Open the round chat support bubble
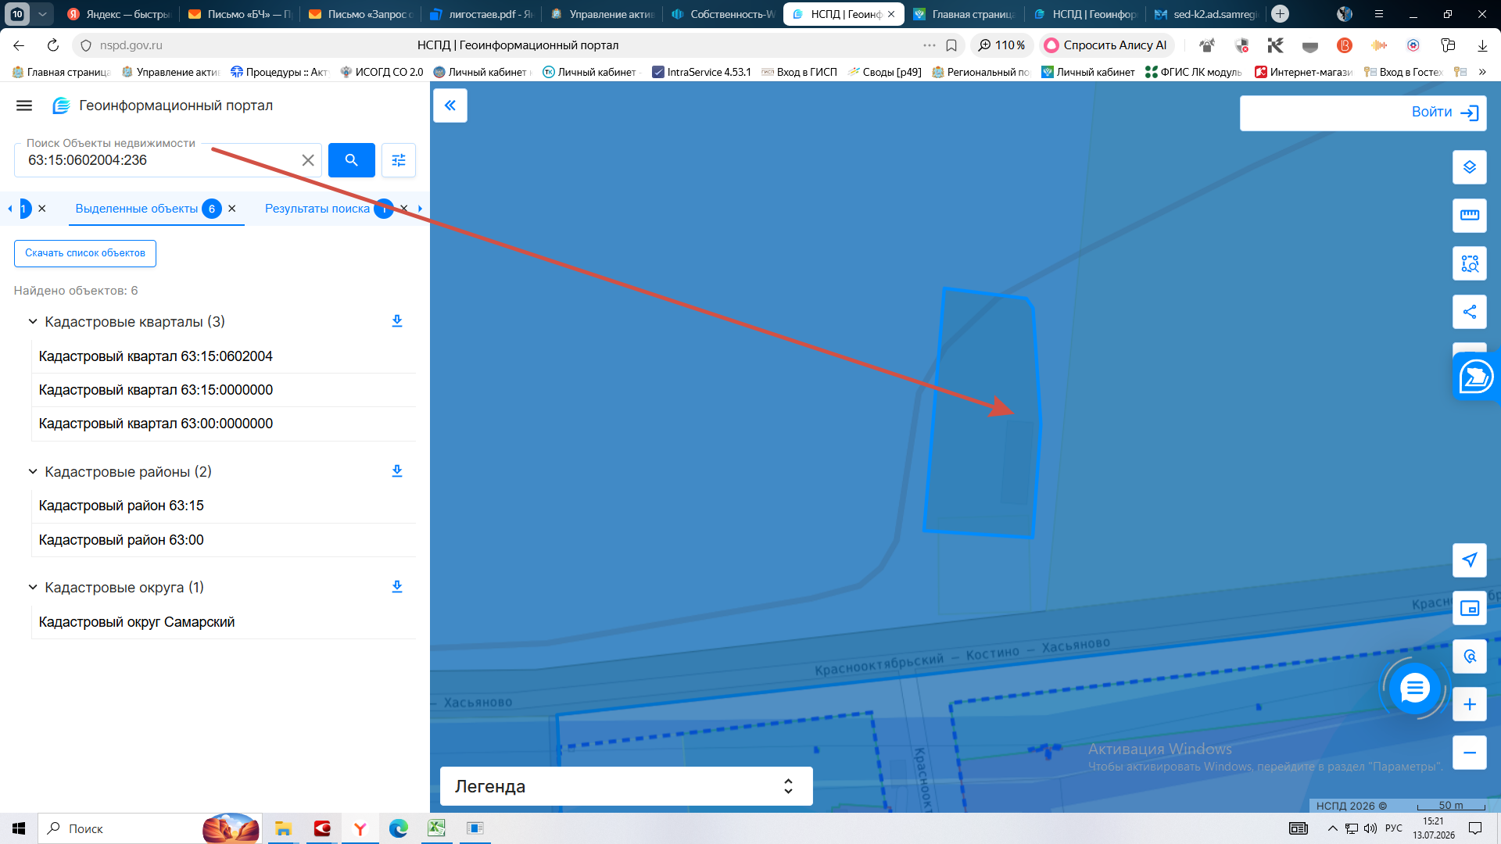Viewport: 1501px width, 844px height. [x=1414, y=688]
